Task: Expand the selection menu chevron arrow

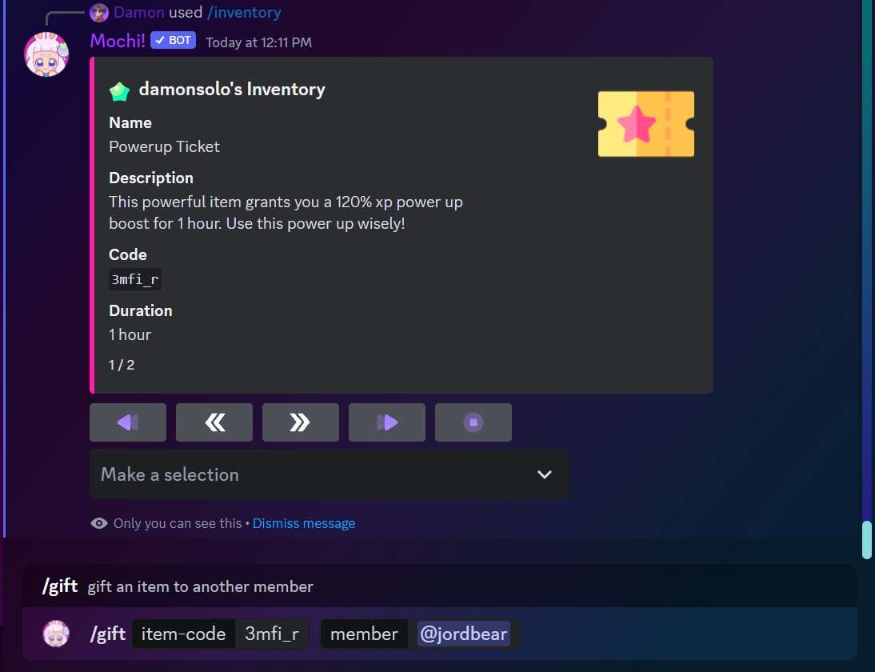Action: [544, 474]
